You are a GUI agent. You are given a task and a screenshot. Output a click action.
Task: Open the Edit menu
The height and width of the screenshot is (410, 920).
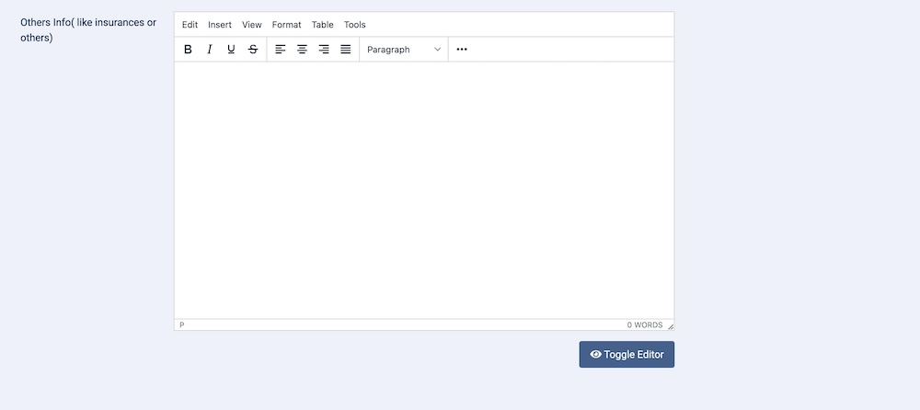(190, 25)
